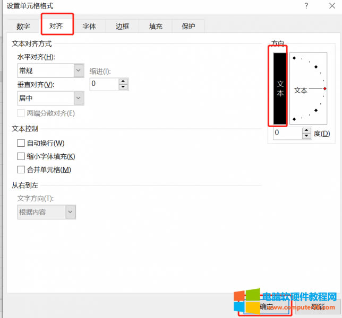
Task: Switch to the 数字 tab
Action: (x=23, y=26)
